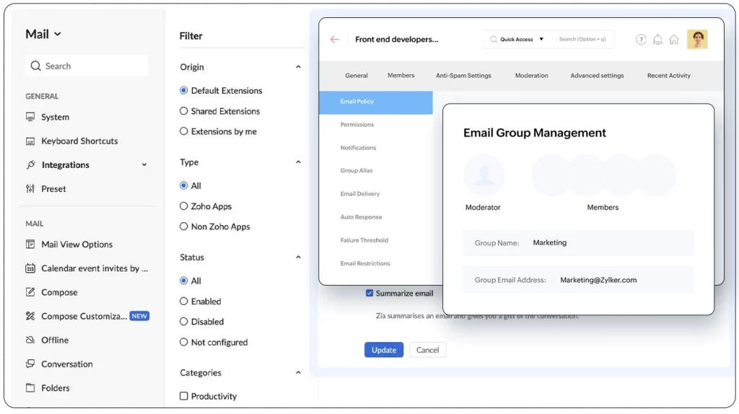The image size is (739, 414).
Task: Open the Mail dropdown at top left
Action: [43, 34]
